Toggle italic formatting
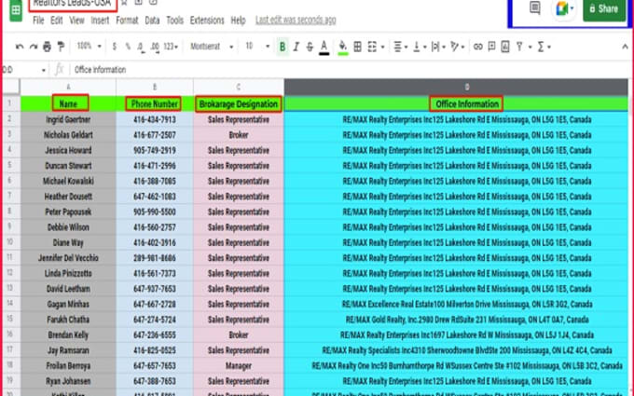 click(296, 47)
